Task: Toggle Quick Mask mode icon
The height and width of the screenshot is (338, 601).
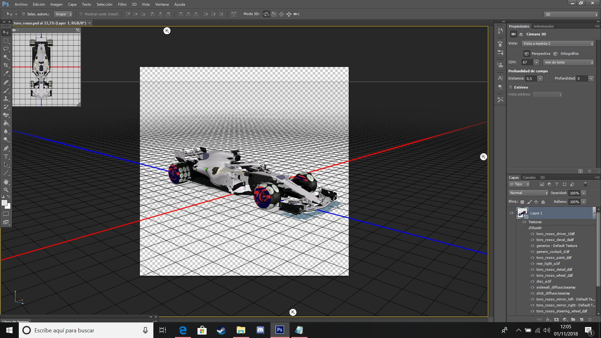Action: 6,214
